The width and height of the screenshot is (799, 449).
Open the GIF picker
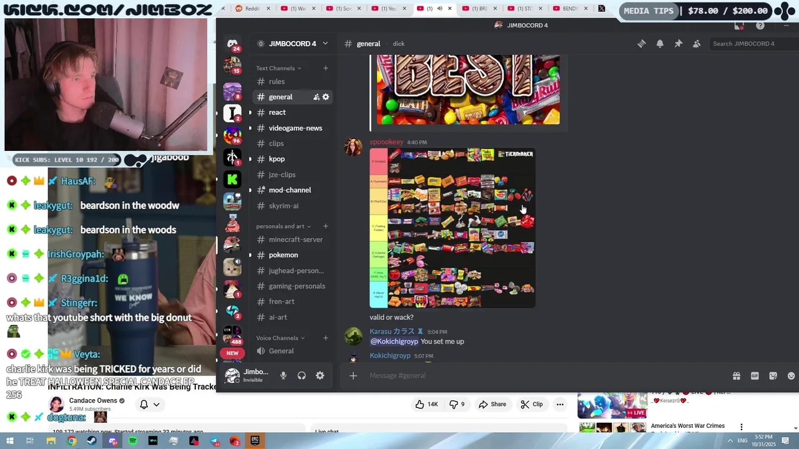tap(755, 375)
